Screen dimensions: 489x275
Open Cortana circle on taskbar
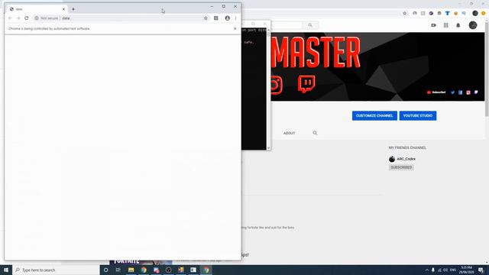pyautogui.click(x=105, y=270)
